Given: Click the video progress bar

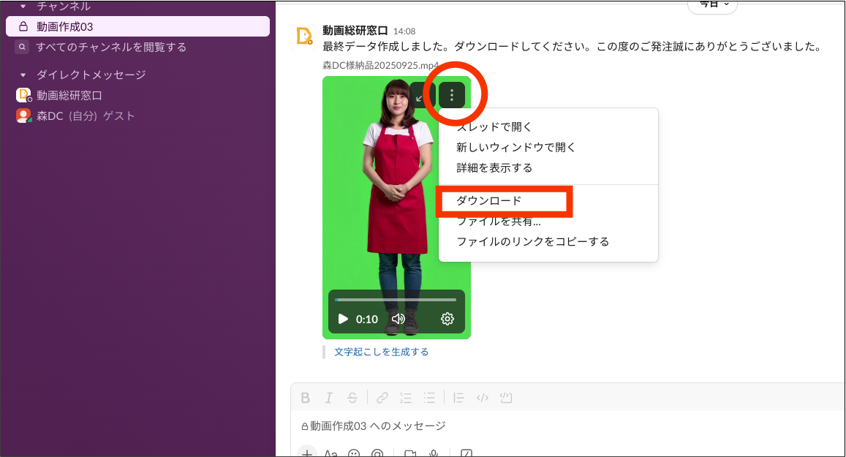Looking at the screenshot, I should coord(395,300).
